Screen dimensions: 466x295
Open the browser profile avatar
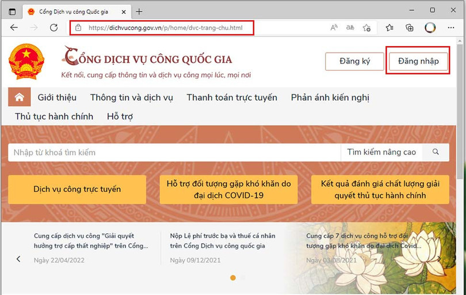[x=430, y=28]
